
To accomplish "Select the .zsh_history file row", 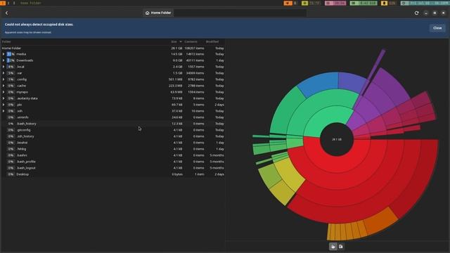I will (112, 136).
